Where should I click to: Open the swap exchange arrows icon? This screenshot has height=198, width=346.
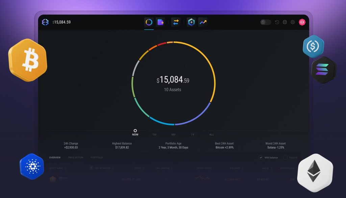pyautogui.click(x=176, y=22)
